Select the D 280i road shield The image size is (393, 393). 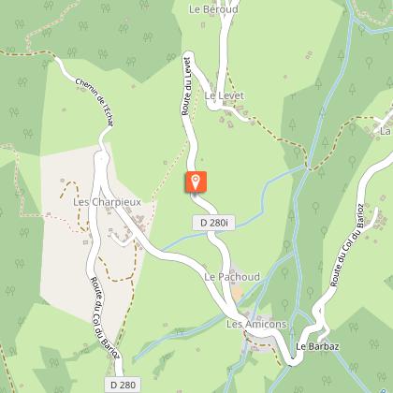213,223
